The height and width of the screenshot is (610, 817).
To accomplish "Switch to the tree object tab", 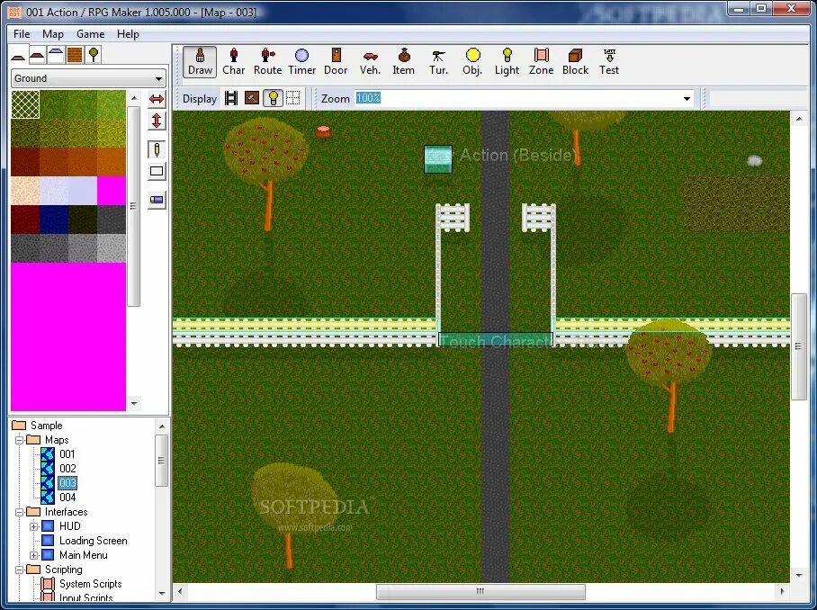I will pos(94,55).
